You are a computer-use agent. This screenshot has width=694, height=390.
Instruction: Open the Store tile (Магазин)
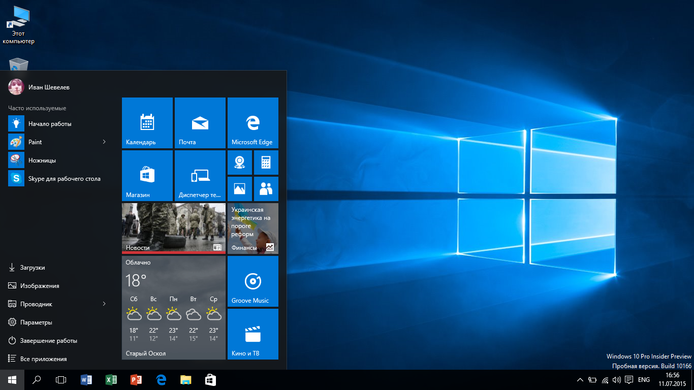(x=147, y=176)
